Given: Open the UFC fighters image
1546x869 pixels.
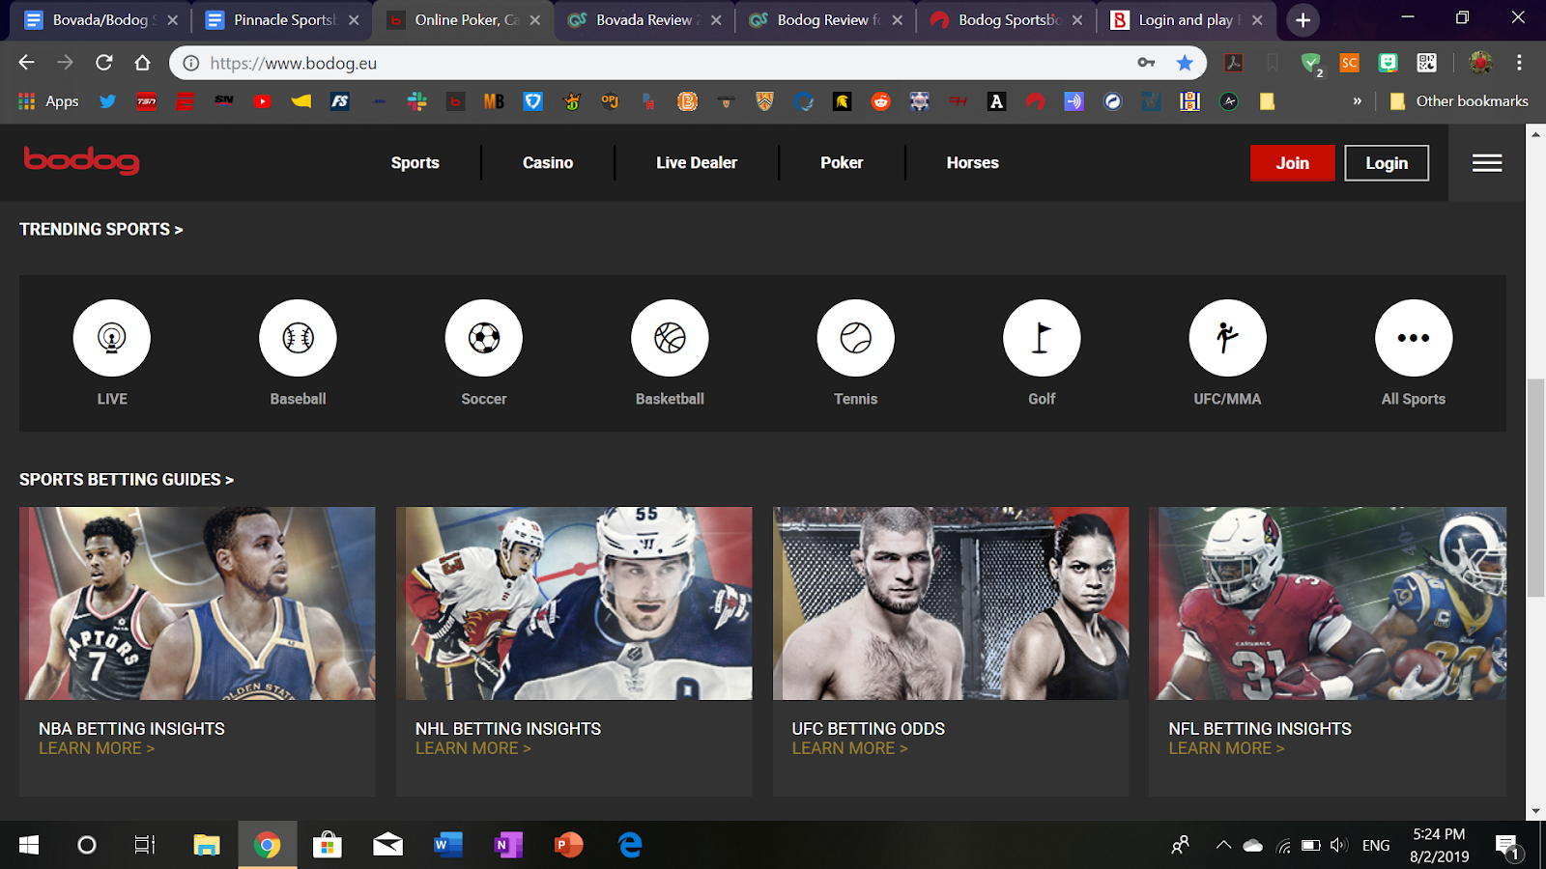Looking at the screenshot, I should point(951,603).
